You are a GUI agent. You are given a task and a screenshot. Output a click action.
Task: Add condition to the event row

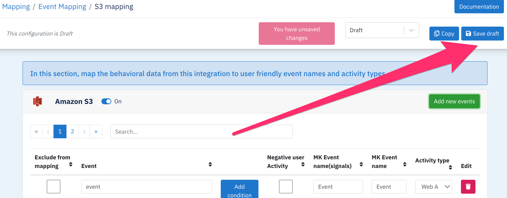(x=240, y=189)
